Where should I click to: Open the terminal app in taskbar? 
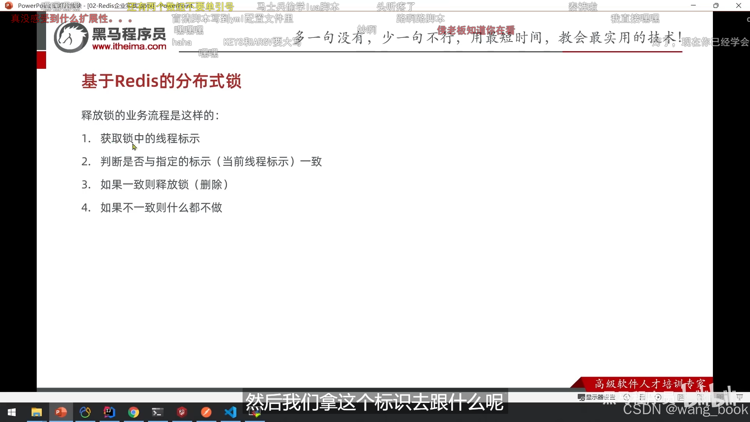pyautogui.click(x=157, y=412)
